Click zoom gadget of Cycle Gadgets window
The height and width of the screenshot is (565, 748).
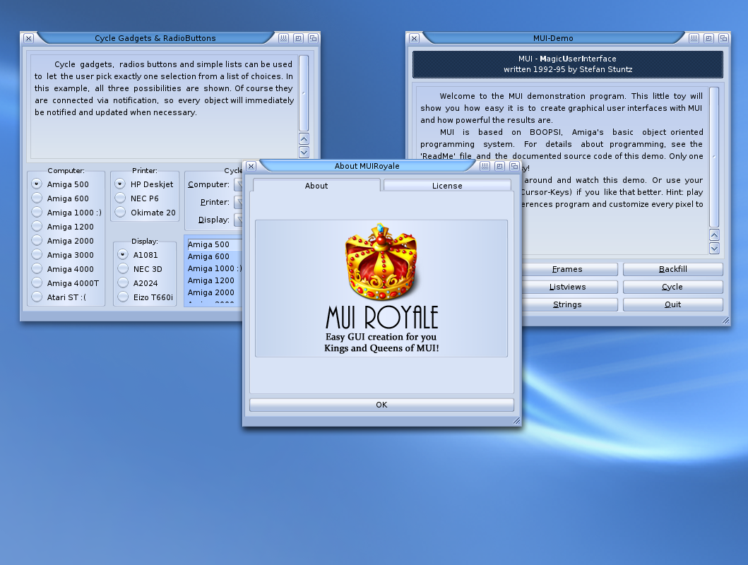pyautogui.click(x=298, y=38)
